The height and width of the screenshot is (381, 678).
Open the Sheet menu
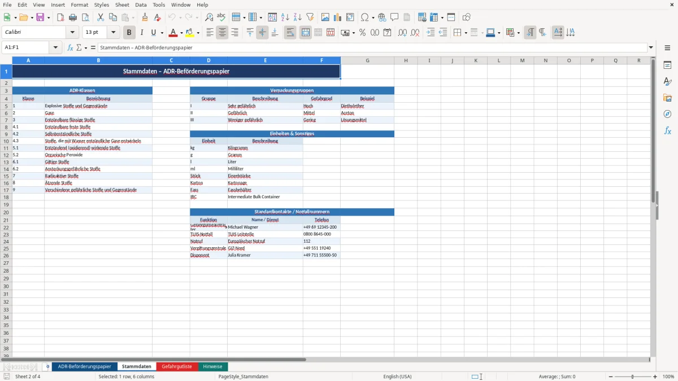tap(122, 5)
